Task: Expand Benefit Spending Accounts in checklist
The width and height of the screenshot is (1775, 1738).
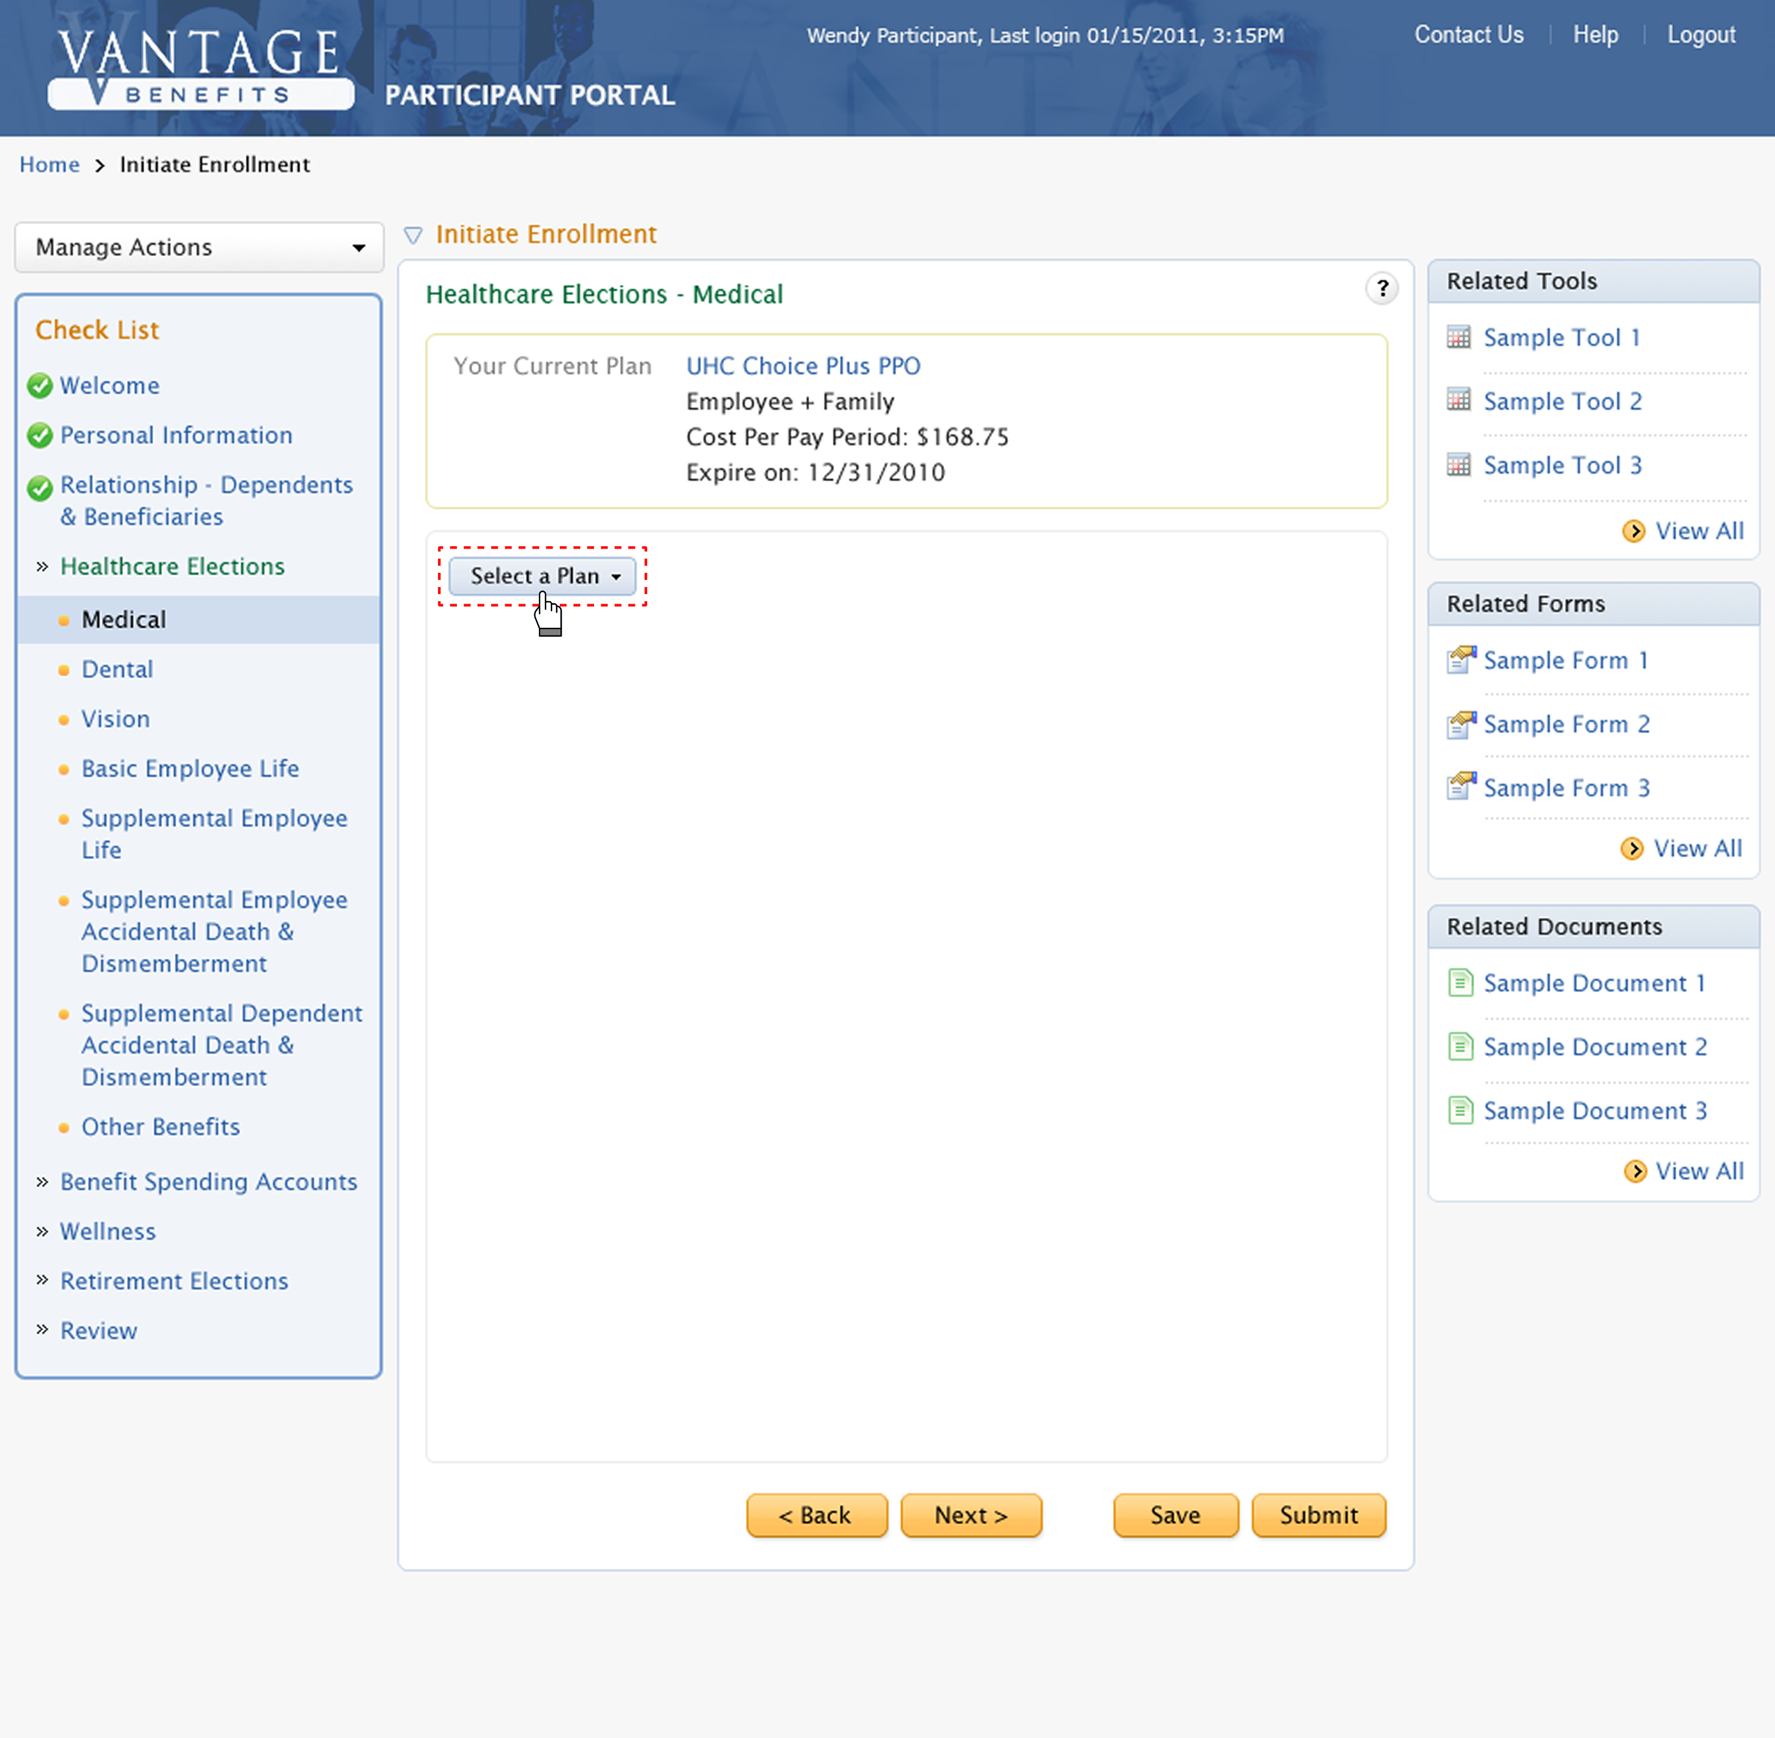Action: tap(208, 1181)
